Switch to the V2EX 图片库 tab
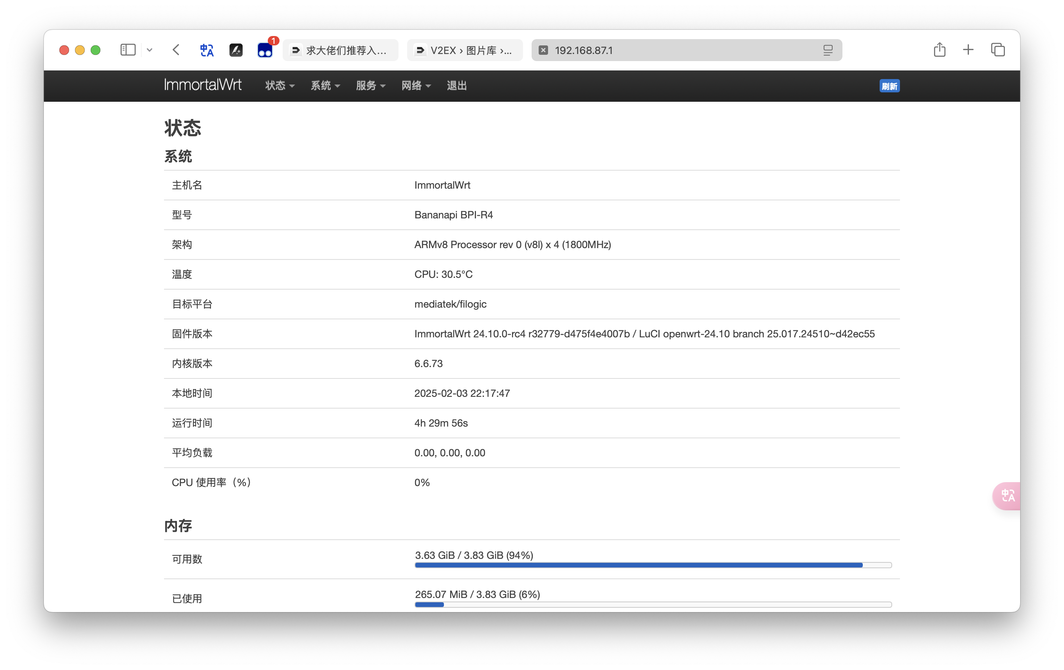The width and height of the screenshot is (1064, 670). click(x=465, y=50)
